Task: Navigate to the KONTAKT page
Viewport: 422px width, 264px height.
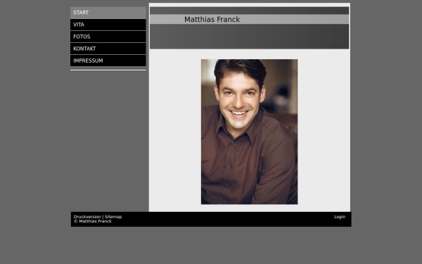Action: (108, 49)
